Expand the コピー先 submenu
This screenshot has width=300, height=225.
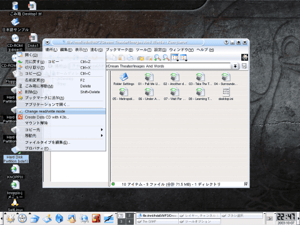pyautogui.click(x=61, y=129)
